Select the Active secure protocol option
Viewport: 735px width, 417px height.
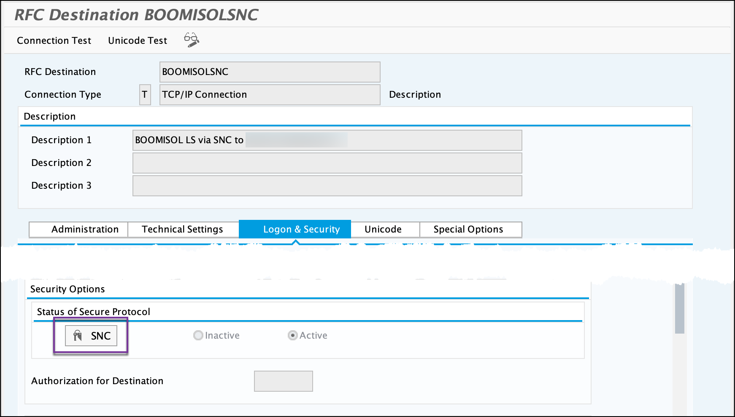click(292, 335)
